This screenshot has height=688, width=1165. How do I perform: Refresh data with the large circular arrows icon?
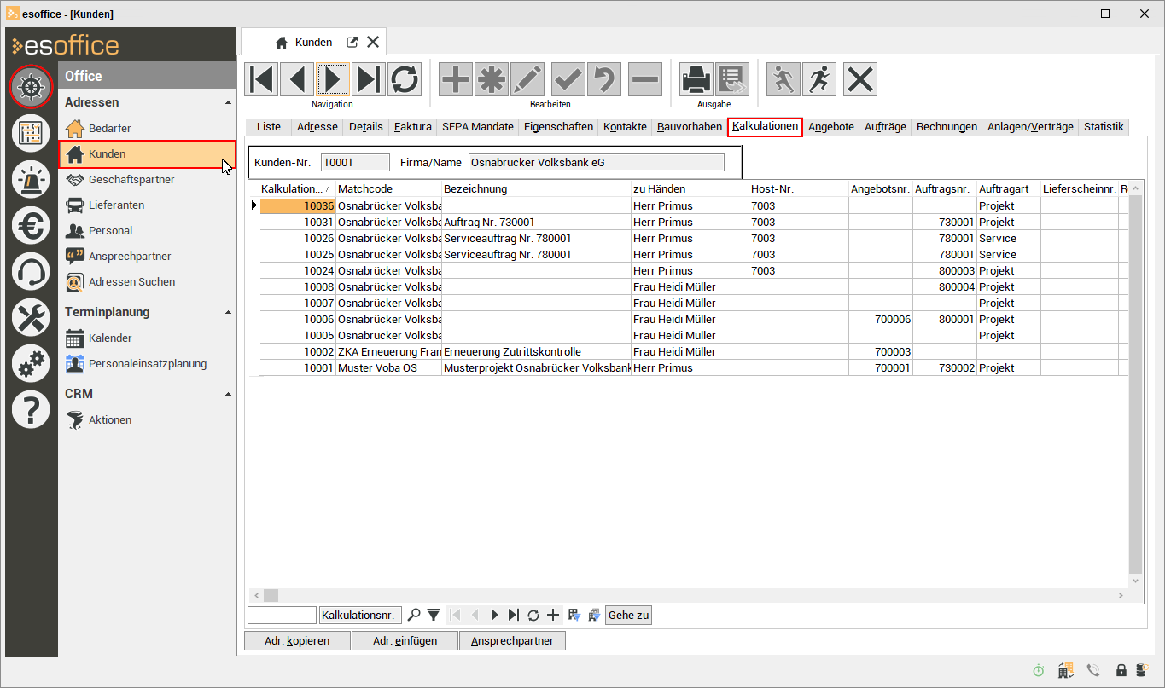tap(405, 79)
